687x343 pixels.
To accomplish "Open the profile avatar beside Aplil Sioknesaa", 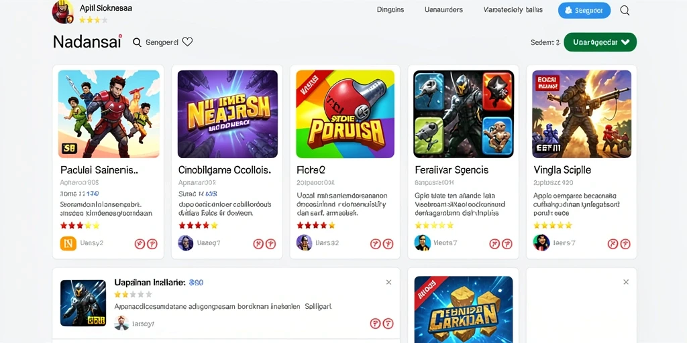I will pyautogui.click(x=62, y=12).
